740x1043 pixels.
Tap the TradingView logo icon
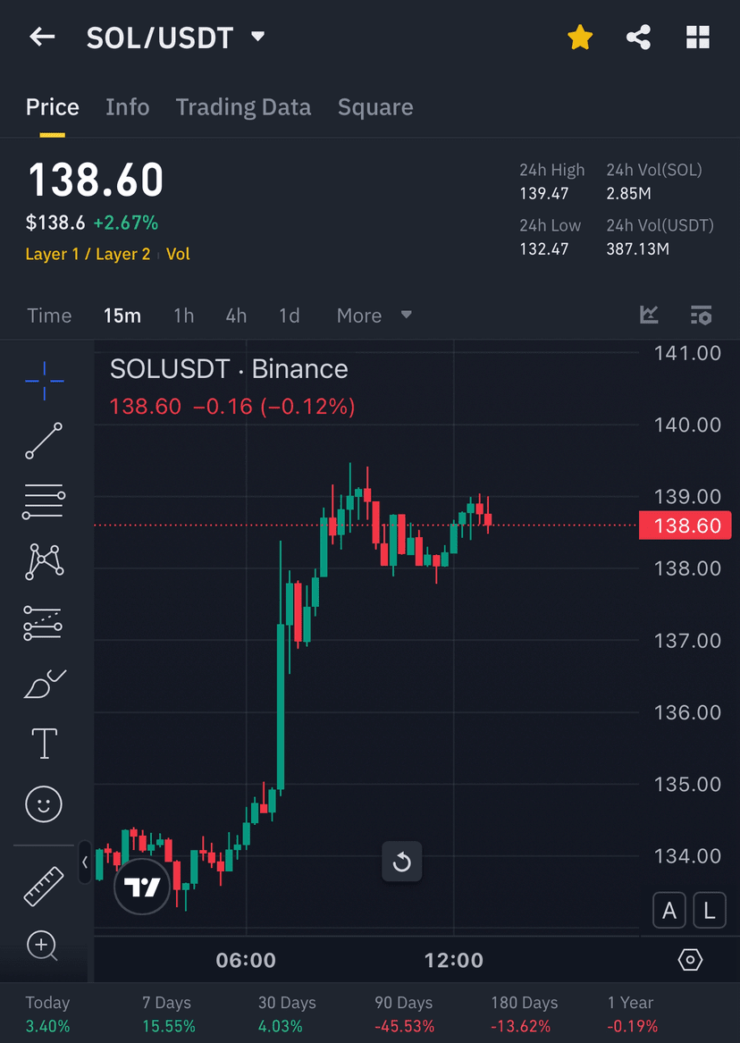click(x=142, y=886)
